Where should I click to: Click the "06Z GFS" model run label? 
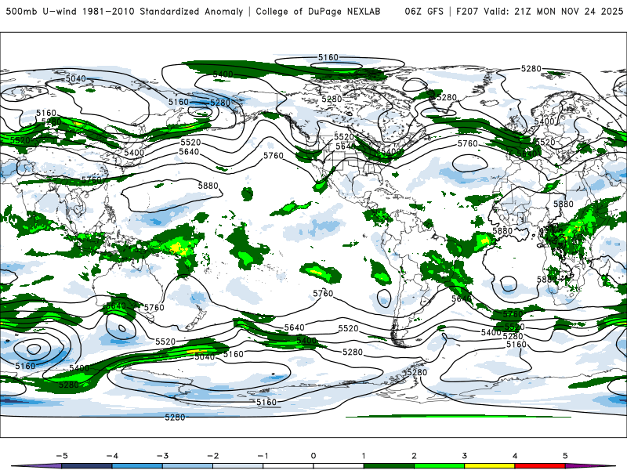click(424, 11)
